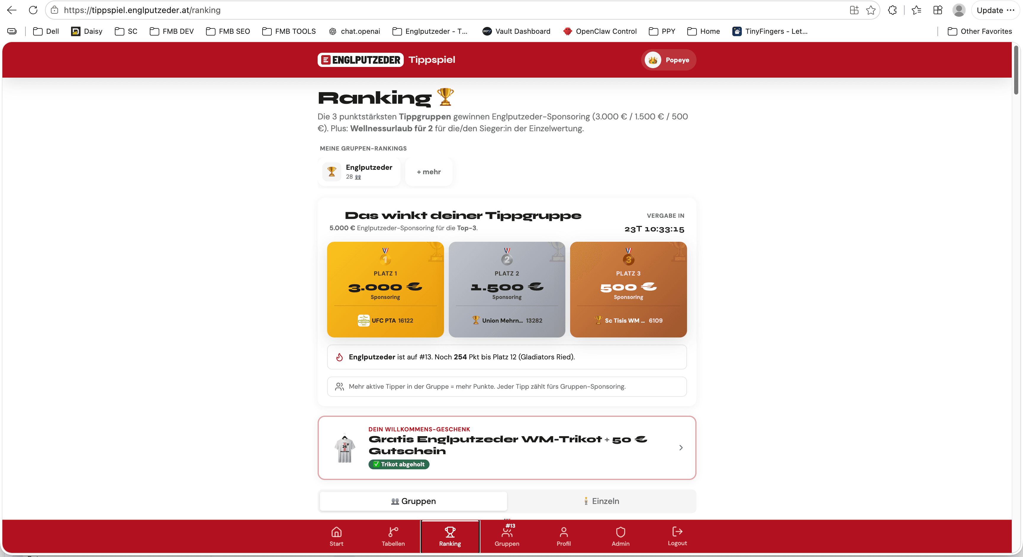1023x557 pixels.
Task: Click the page vertical scrollbar
Action: [x=1016, y=70]
